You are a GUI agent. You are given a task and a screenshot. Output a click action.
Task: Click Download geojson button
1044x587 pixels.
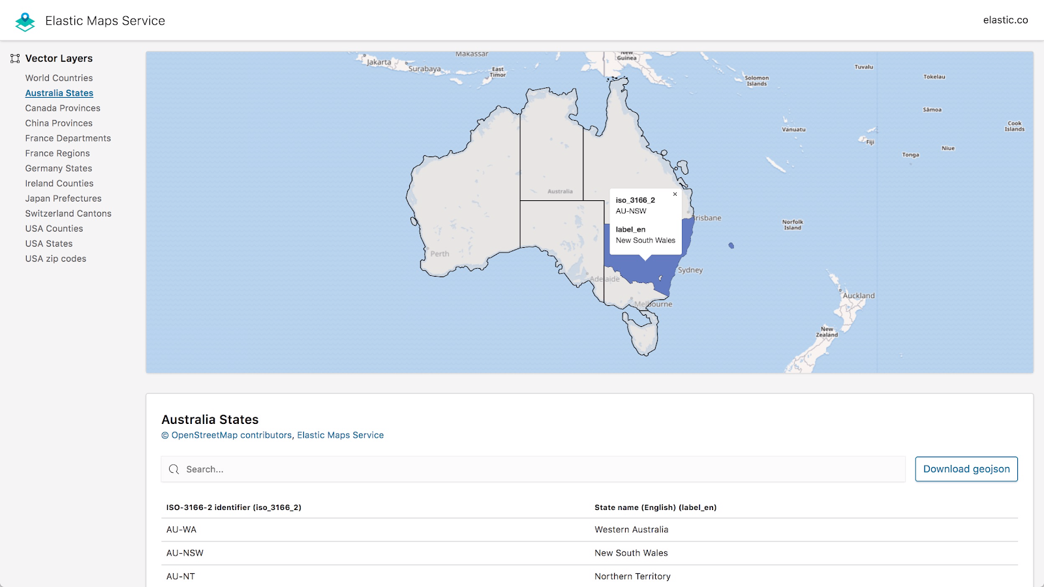coord(966,469)
